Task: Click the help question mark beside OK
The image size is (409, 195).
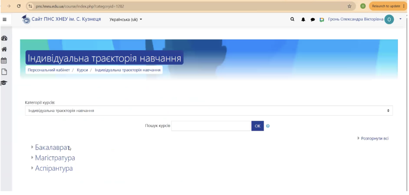Action: coord(268,126)
